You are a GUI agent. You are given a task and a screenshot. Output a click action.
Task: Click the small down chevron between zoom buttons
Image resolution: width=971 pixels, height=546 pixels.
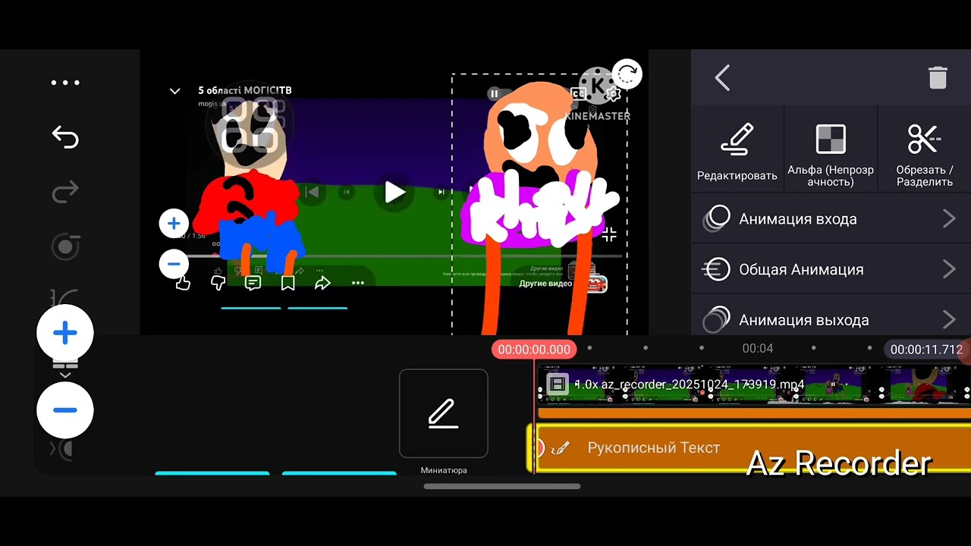point(65,375)
